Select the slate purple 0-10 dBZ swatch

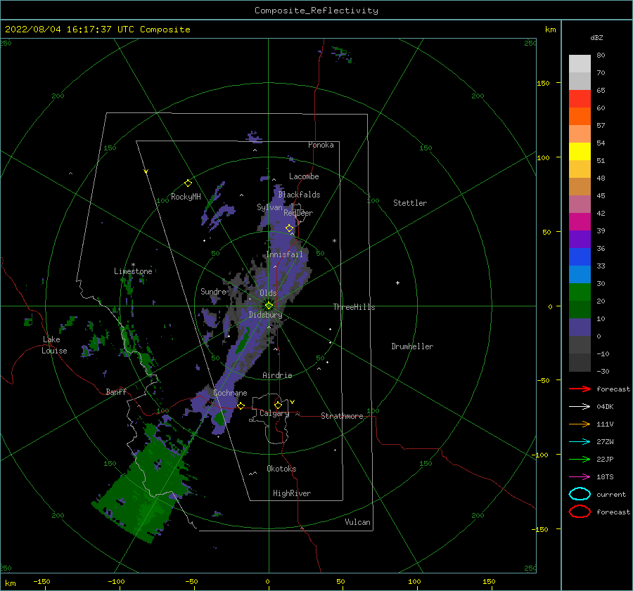[580, 327]
